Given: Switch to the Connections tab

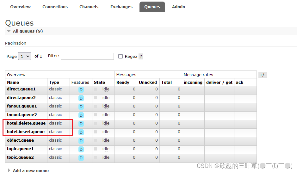Looking at the screenshot, I should [55, 7].
